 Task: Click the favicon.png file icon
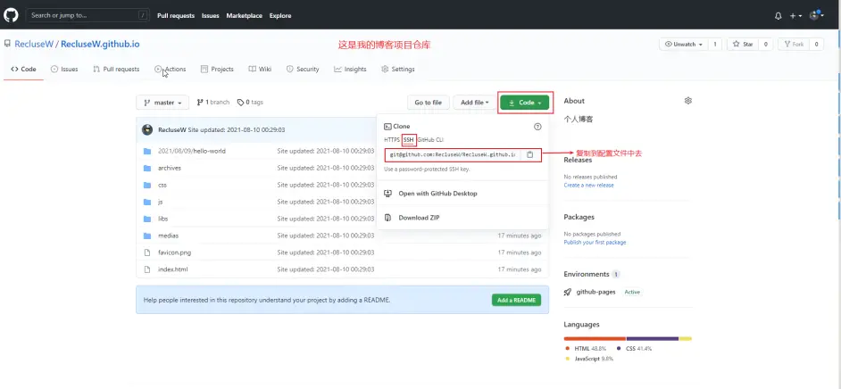(x=147, y=252)
